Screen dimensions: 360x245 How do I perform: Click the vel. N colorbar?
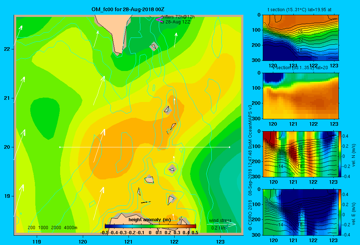340,154
